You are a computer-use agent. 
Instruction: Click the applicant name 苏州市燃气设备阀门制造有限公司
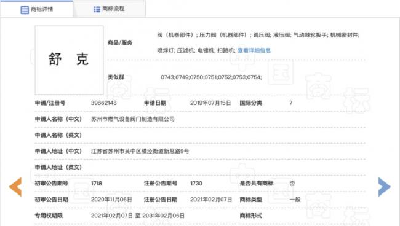[133, 119]
